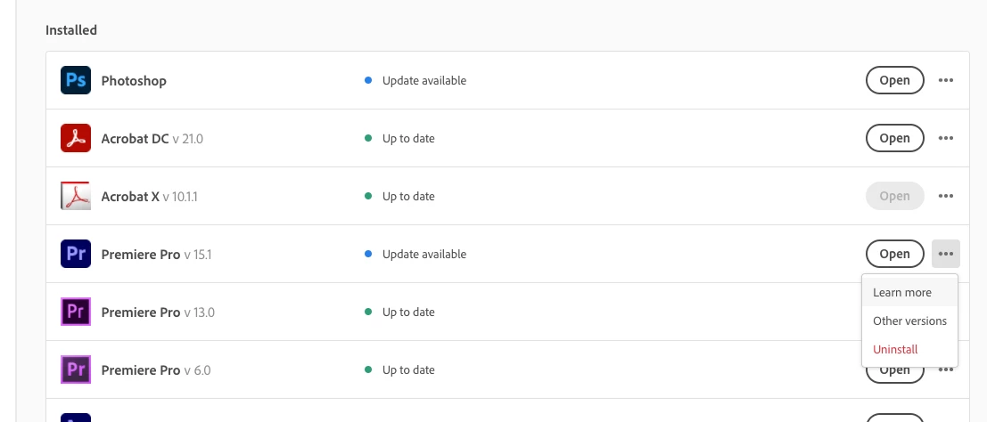Select Other versions in the menu
Viewport: 987px width, 422px height.
pyautogui.click(x=909, y=321)
